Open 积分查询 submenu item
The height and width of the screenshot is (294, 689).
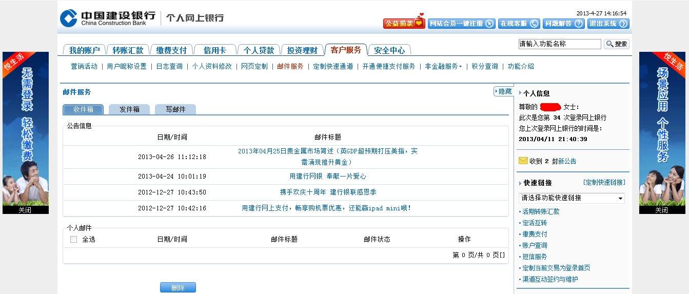pyautogui.click(x=485, y=66)
